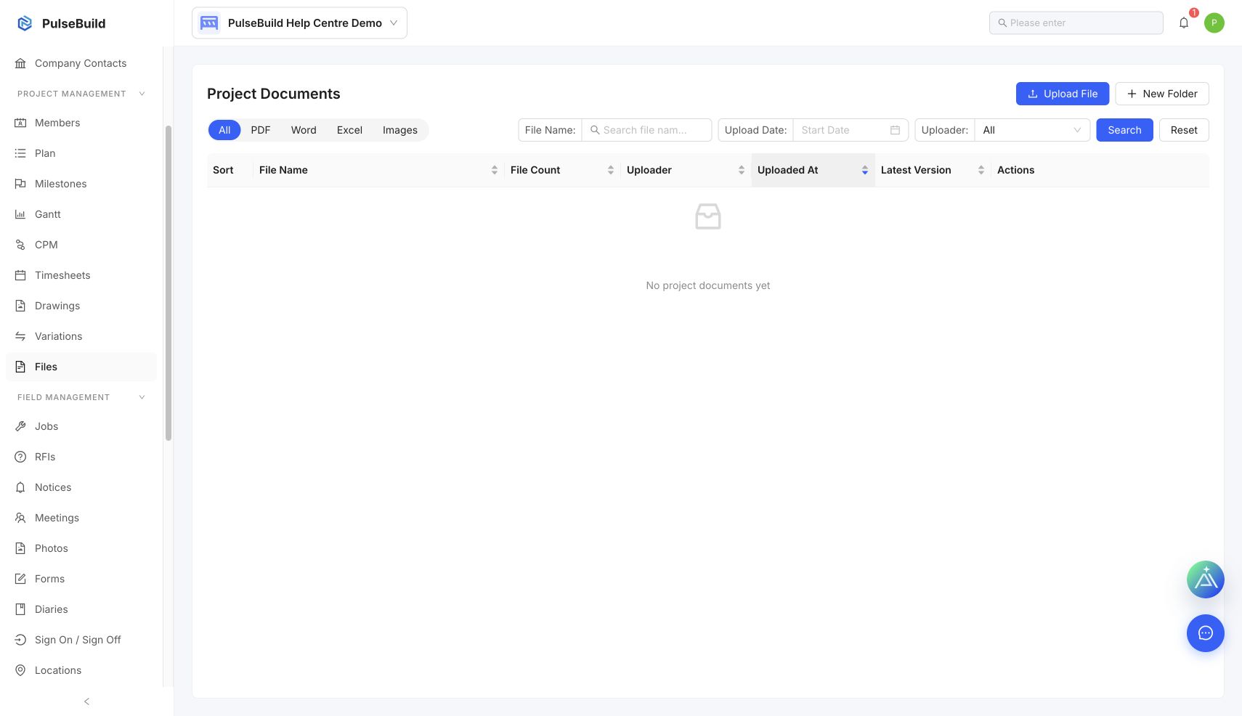Collapse the Project Management section
The width and height of the screenshot is (1242, 716).
coord(142,94)
